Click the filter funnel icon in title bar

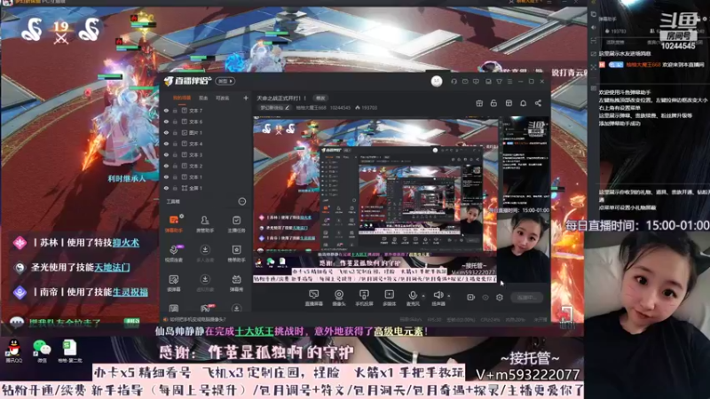[x=499, y=82]
